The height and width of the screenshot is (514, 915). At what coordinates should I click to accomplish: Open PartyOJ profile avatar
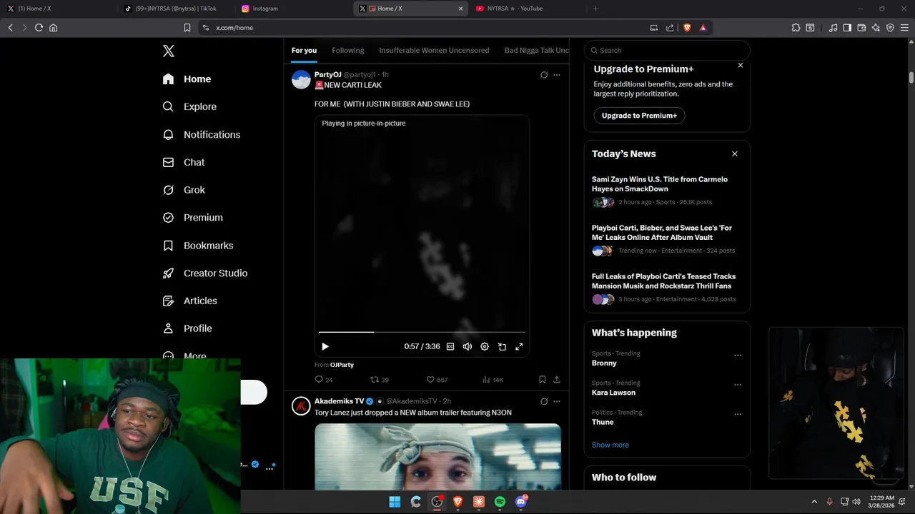[x=301, y=79]
